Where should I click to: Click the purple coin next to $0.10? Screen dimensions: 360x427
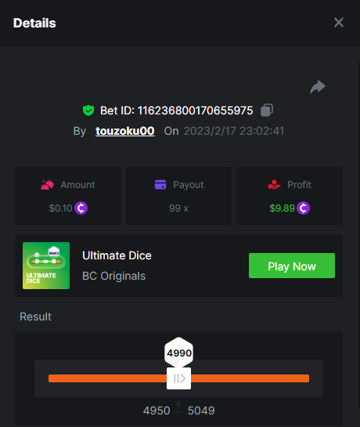point(81,208)
